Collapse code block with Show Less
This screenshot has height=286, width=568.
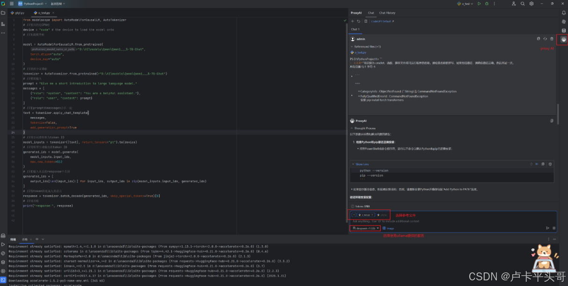point(361,164)
